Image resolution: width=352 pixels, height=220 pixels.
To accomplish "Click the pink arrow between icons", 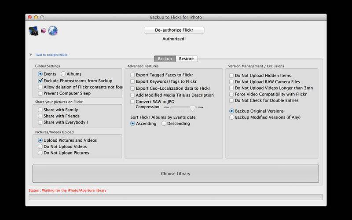I will click(43, 30).
